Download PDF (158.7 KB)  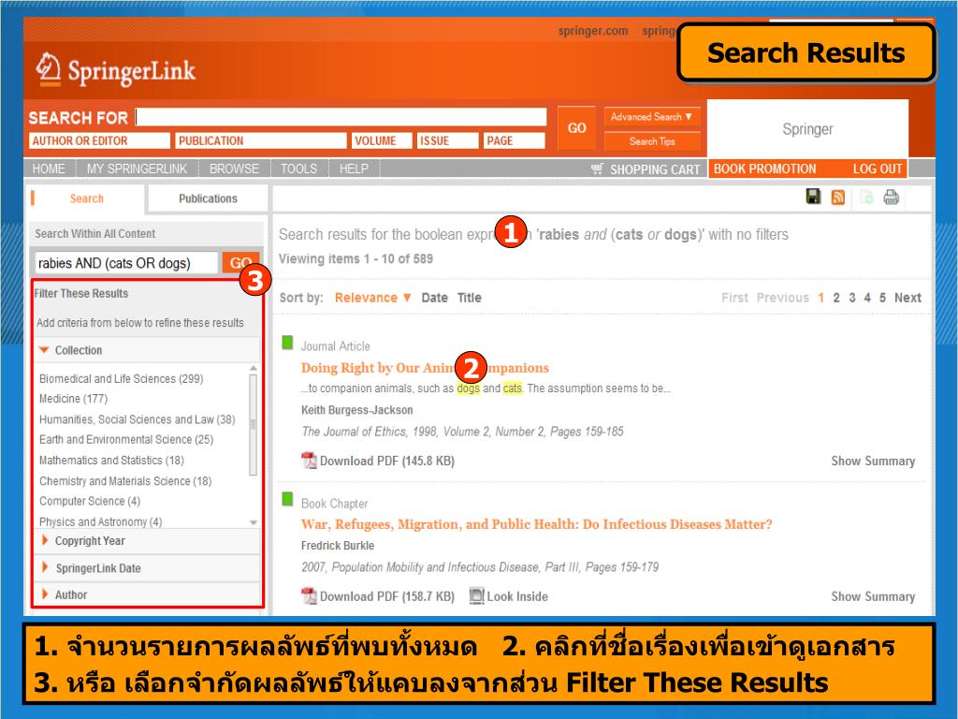[x=386, y=596]
